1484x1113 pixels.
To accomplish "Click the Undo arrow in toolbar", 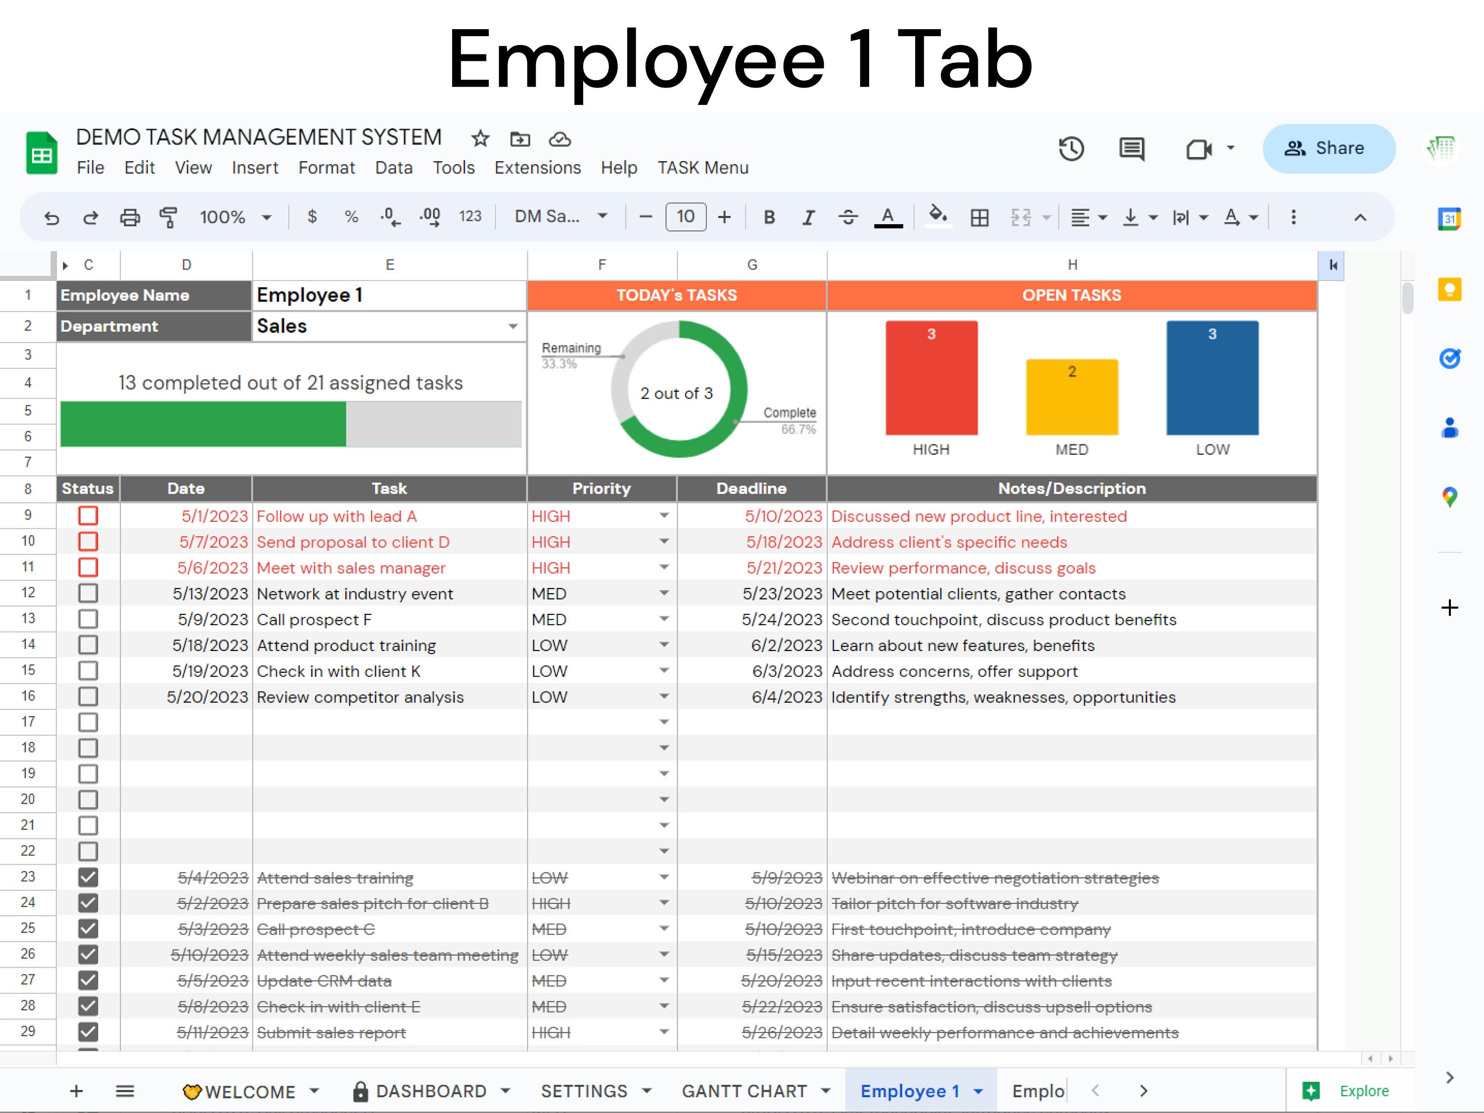I will 51,217.
